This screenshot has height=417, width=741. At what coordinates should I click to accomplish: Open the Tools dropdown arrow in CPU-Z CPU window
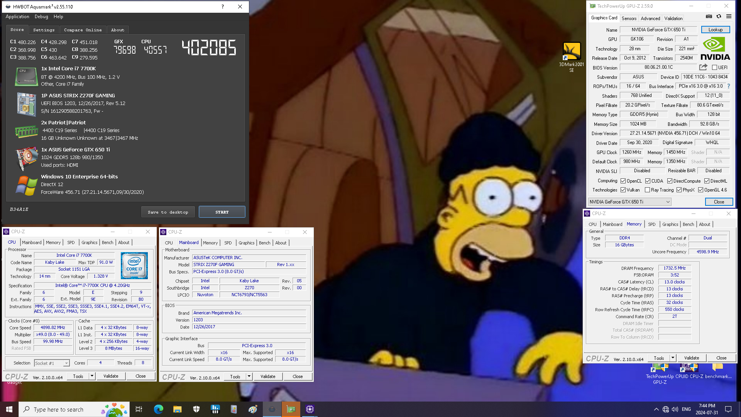tap(92, 376)
